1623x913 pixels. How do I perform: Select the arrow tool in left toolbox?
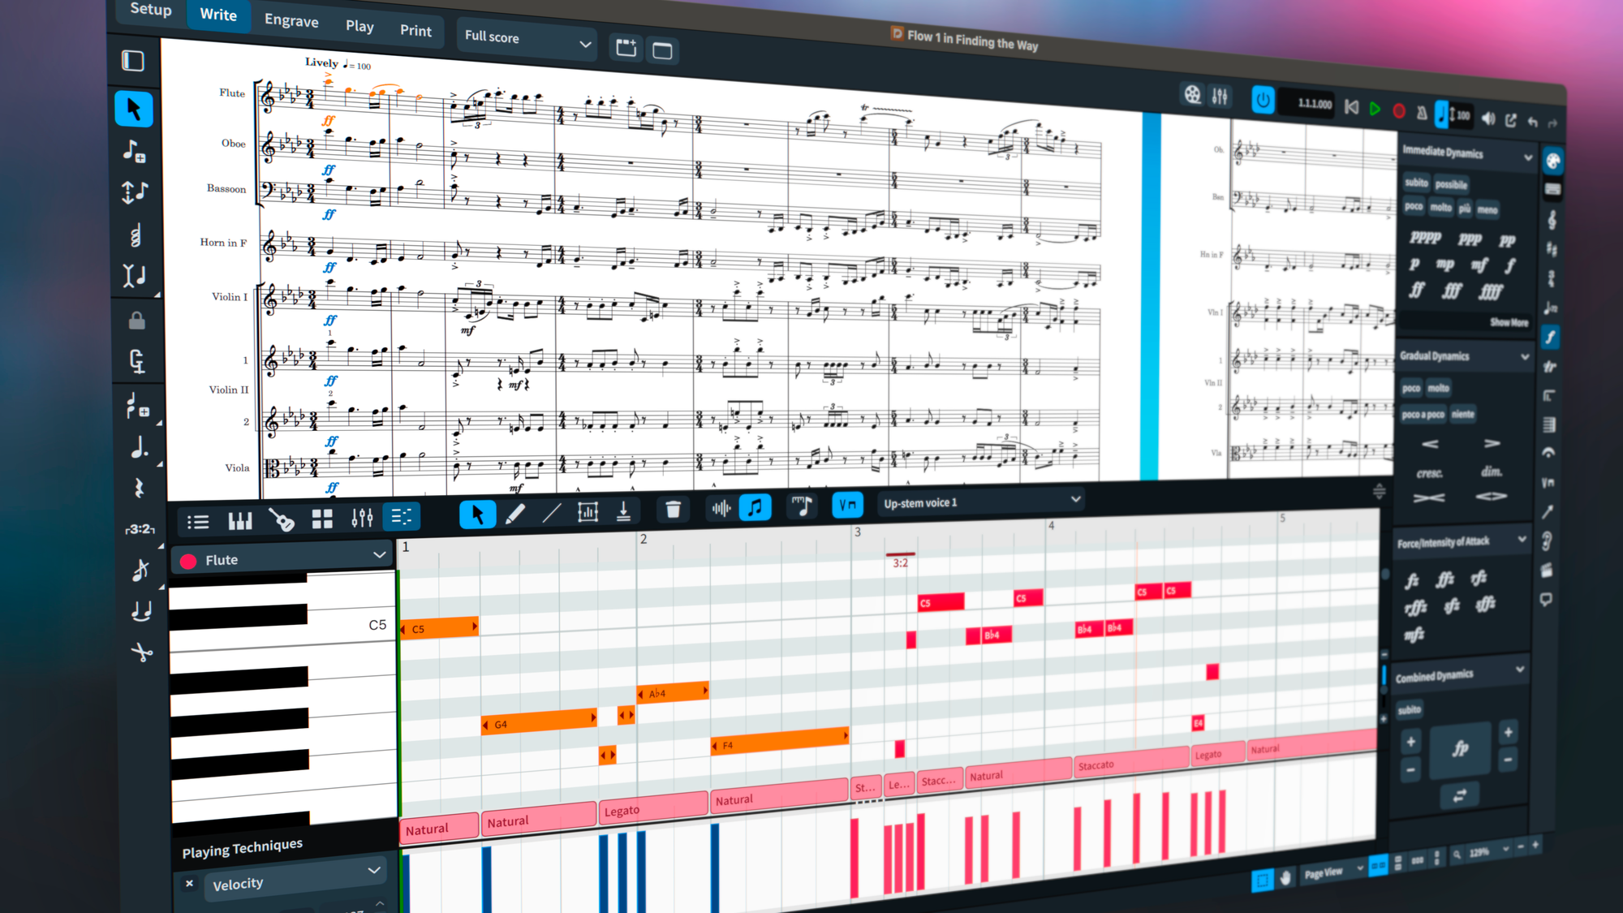coord(134,109)
